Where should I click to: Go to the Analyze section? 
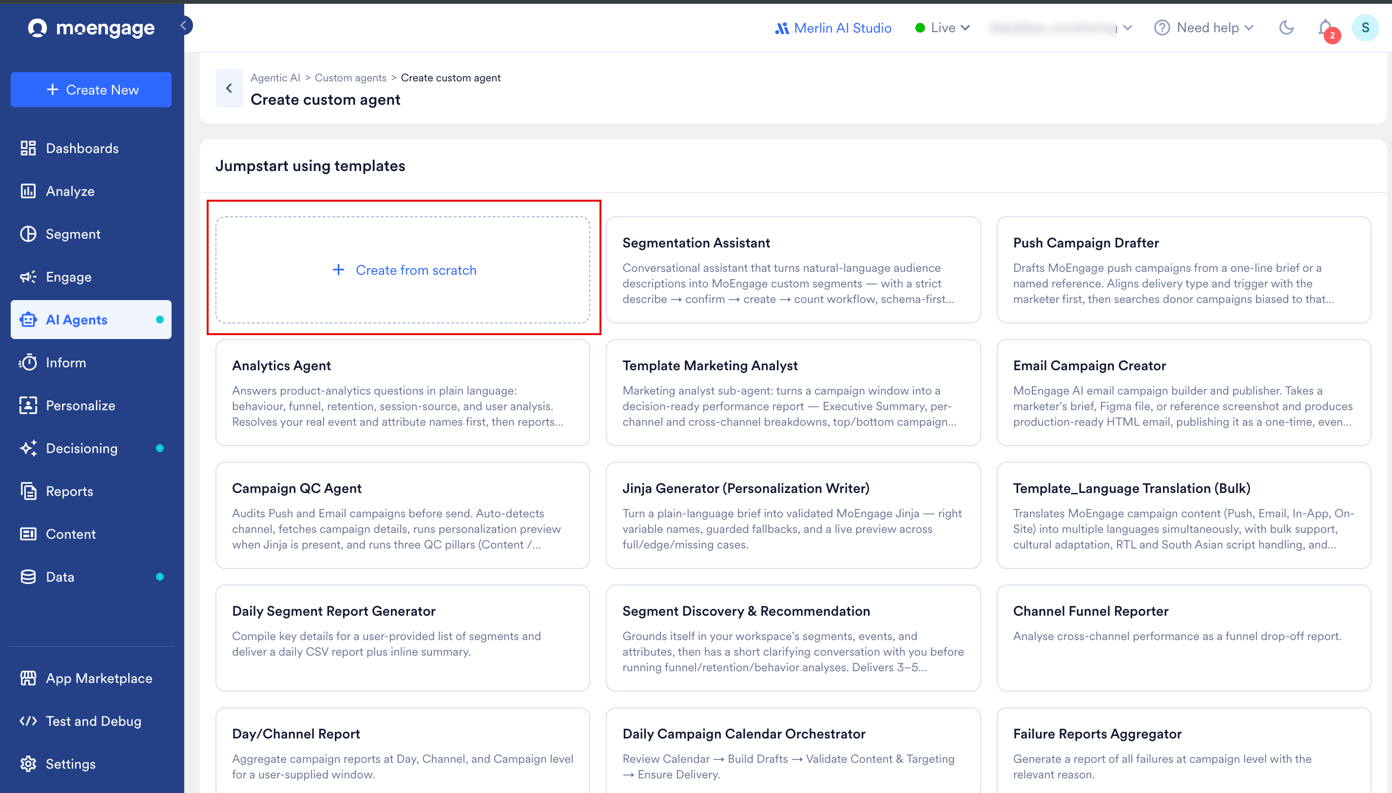click(91, 191)
